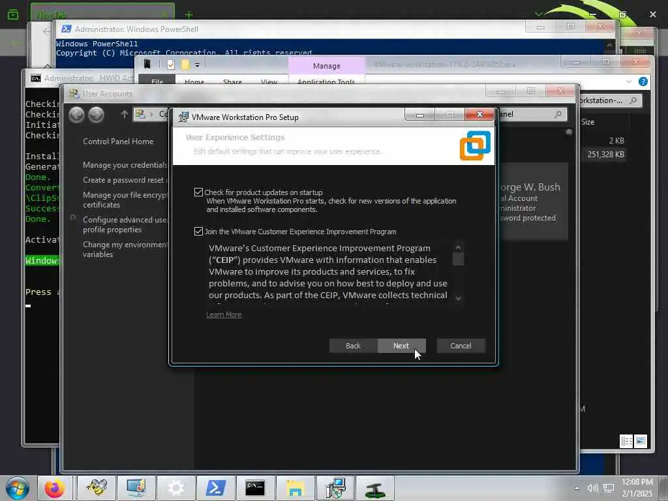Select the 251,328 KB file row

(605, 154)
